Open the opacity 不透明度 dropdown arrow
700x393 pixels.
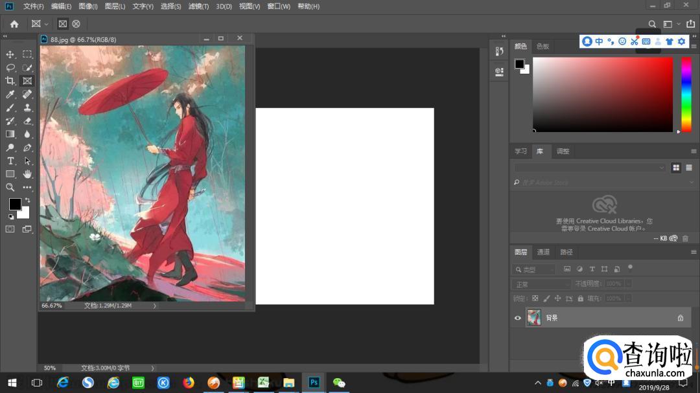click(628, 284)
